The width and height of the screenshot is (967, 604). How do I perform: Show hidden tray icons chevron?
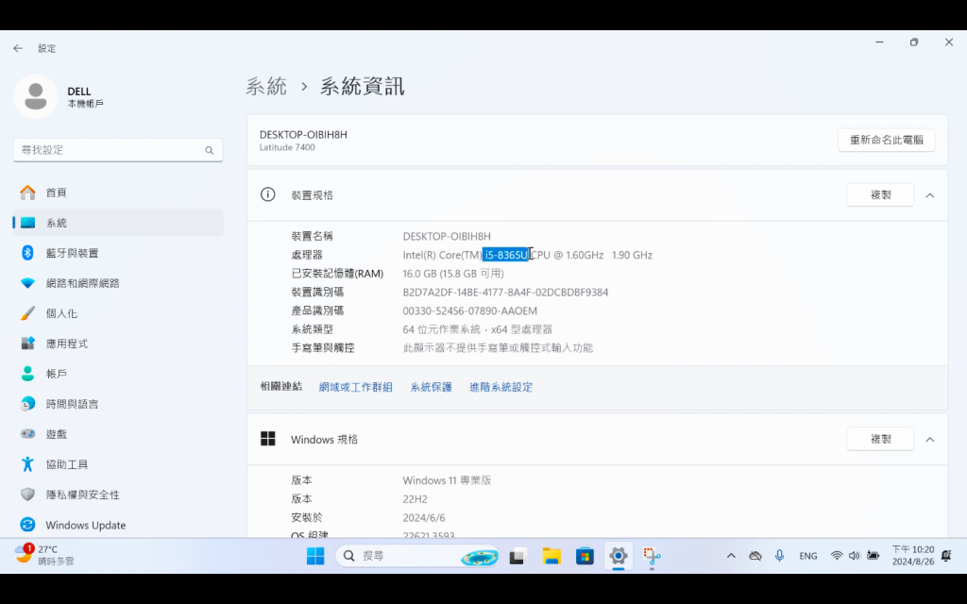731,555
